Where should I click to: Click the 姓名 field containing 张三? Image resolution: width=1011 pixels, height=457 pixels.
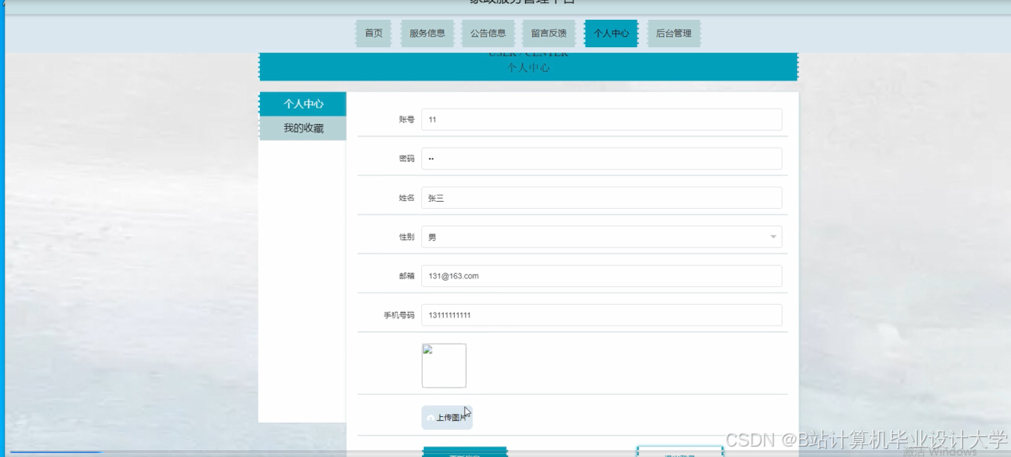click(602, 198)
